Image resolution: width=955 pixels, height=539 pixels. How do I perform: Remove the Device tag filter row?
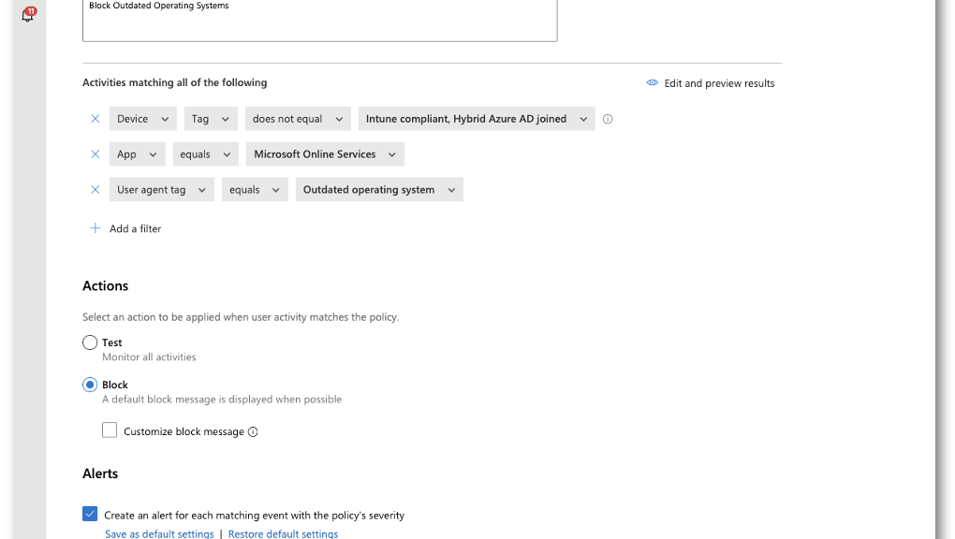[x=95, y=119]
